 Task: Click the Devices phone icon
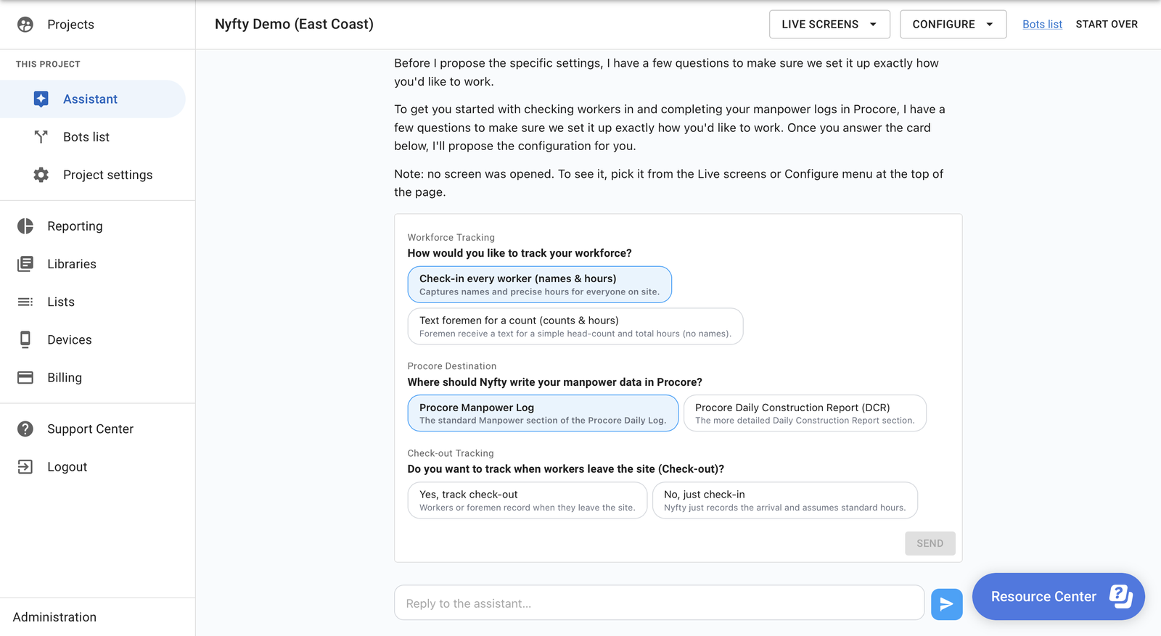[x=25, y=339]
